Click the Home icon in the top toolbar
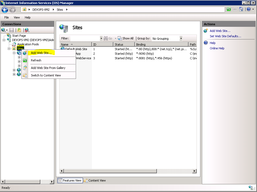The height and width of the screenshot is (192, 257). point(241,9)
